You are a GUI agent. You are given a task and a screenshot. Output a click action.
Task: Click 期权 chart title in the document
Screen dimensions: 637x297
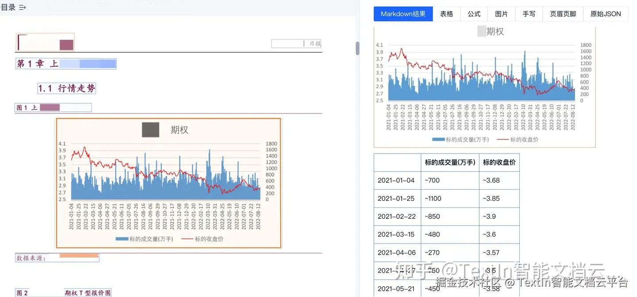[x=180, y=130]
